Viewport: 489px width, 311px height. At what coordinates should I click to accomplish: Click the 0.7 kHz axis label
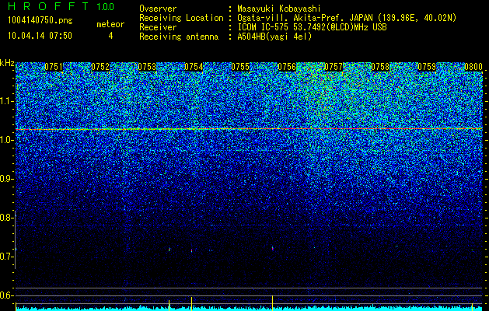pyautogui.click(x=6, y=257)
